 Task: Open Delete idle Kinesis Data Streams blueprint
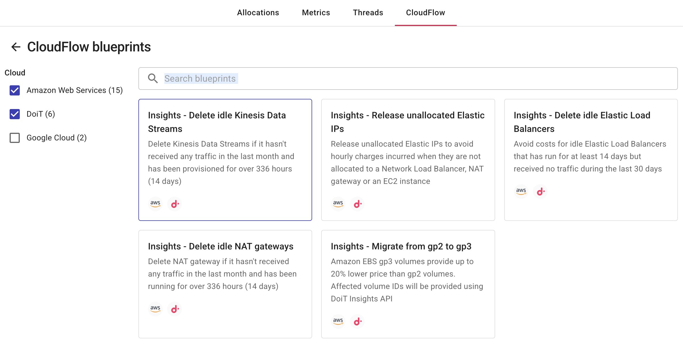pyautogui.click(x=225, y=160)
